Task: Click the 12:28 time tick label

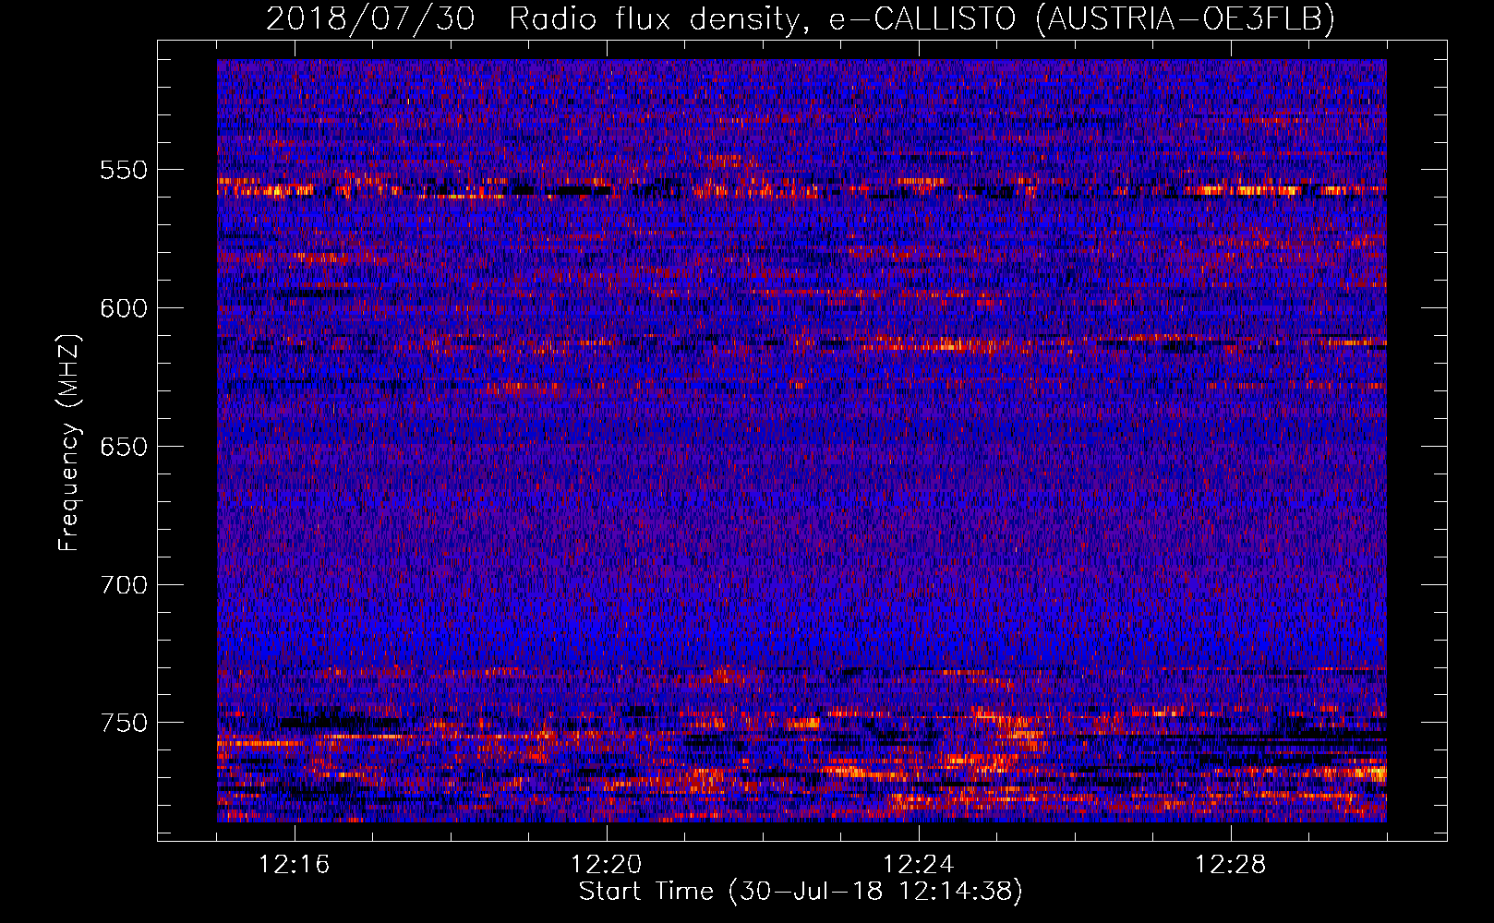Action: tap(1231, 865)
